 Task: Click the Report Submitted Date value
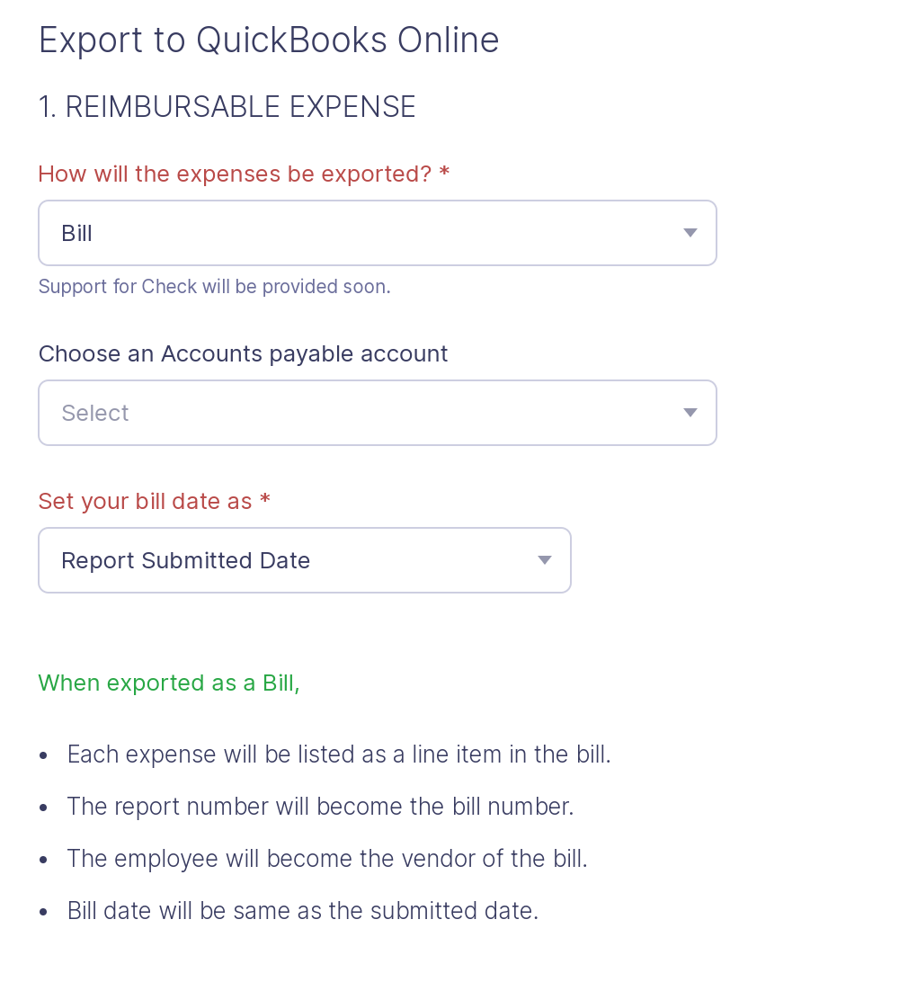[x=185, y=559]
